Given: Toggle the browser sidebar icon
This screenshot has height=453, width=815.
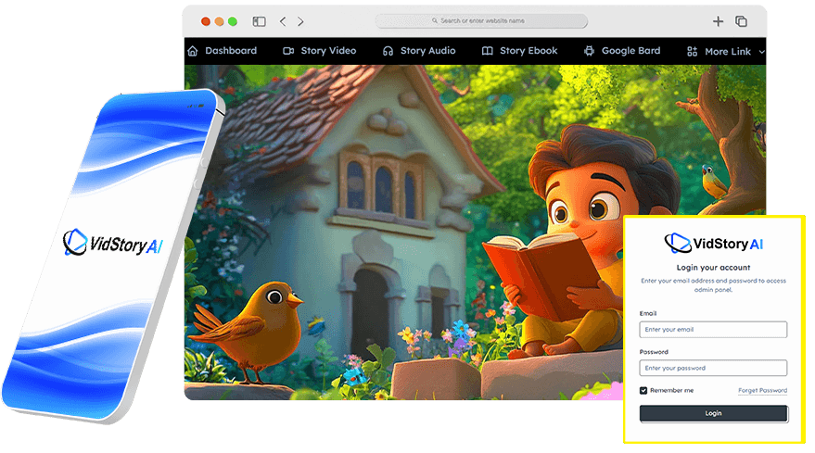Looking at the screenshot, I should tap(259, 21).
